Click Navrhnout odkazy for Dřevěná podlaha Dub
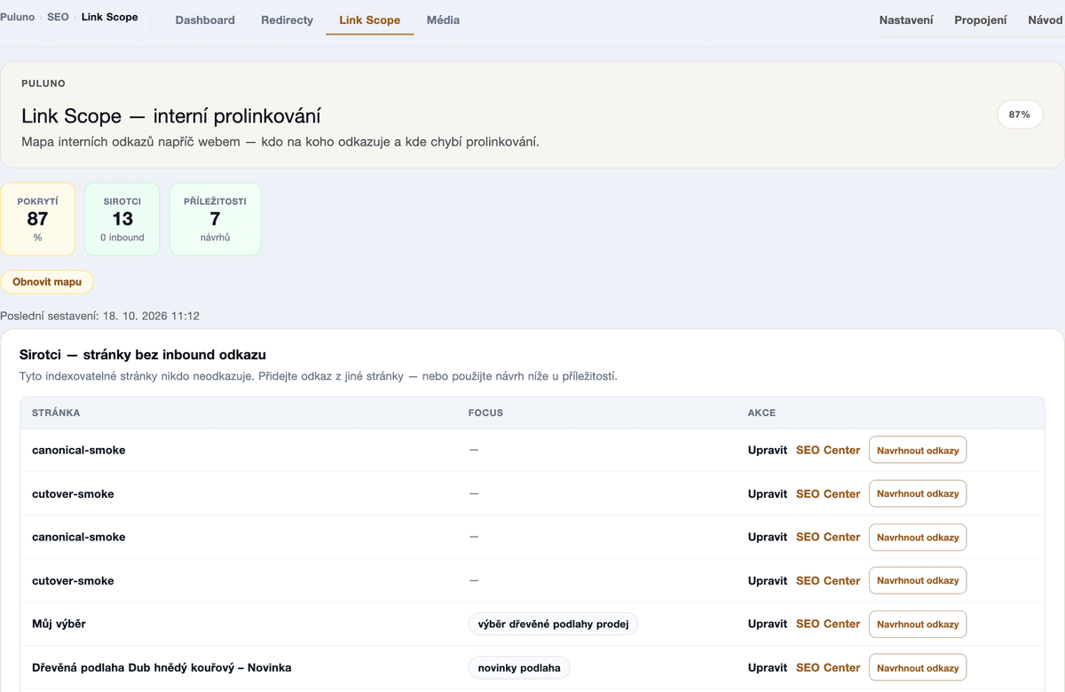Screen dimensions: 1065x692 [x=918, y=668]
